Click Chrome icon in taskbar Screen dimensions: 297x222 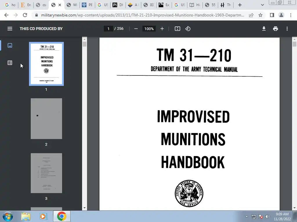point(62,217)
